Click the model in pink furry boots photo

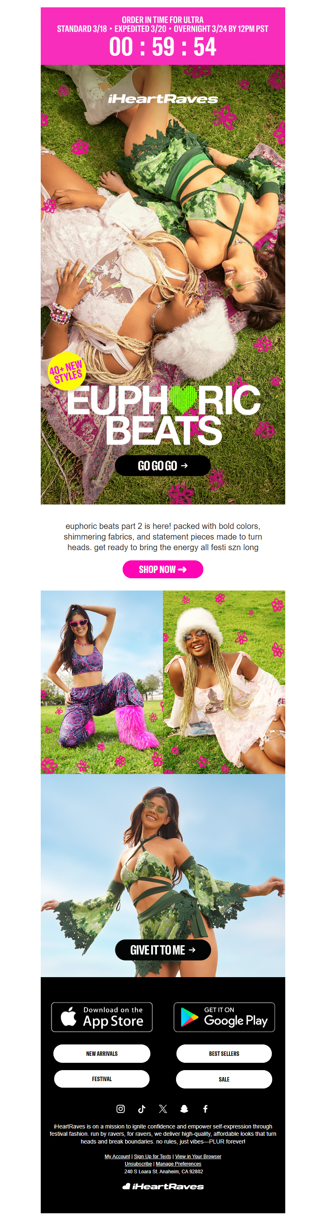point(101,681)
